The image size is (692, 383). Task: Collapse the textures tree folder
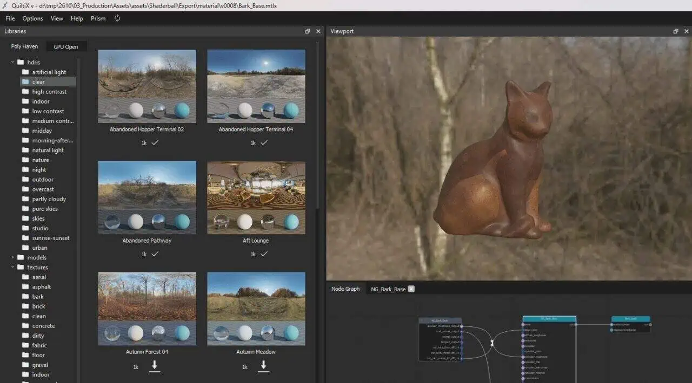[x=12, y=267]
